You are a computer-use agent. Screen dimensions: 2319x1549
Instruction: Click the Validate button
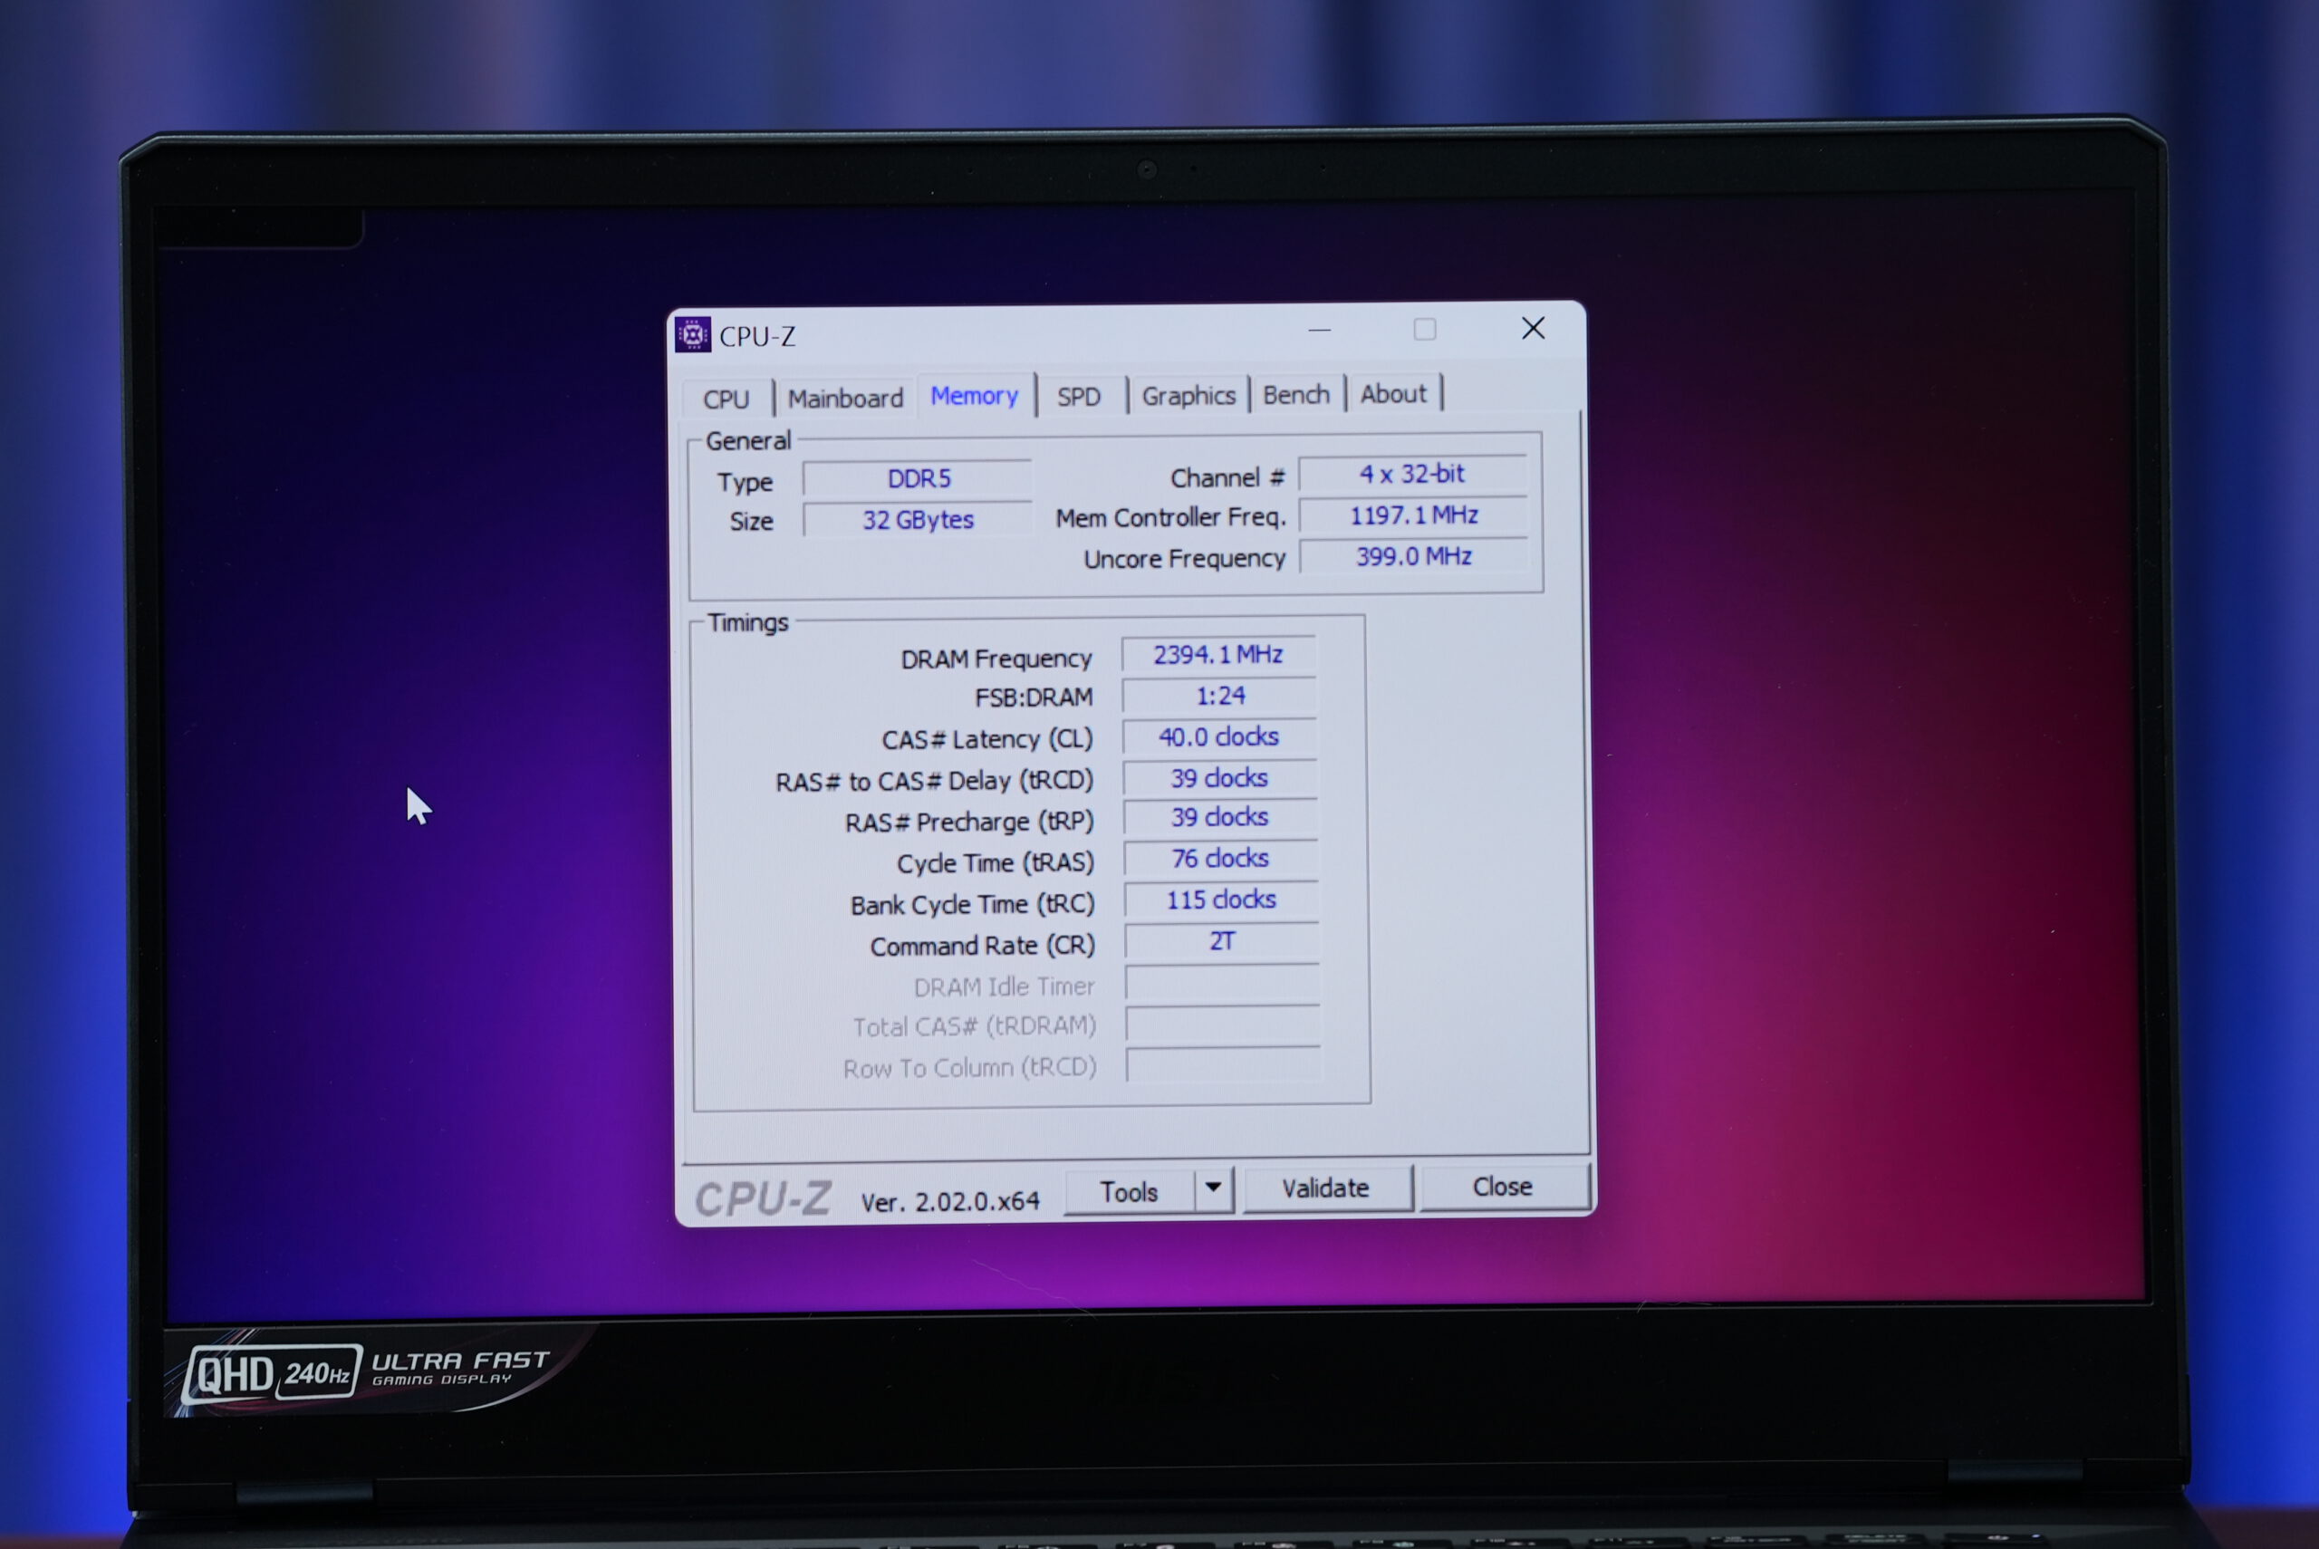click(x=1325, y=1188)
